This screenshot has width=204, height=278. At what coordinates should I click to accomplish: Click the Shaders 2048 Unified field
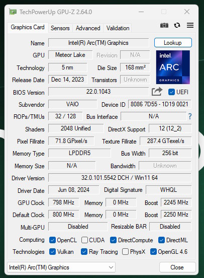click(76, 128)
